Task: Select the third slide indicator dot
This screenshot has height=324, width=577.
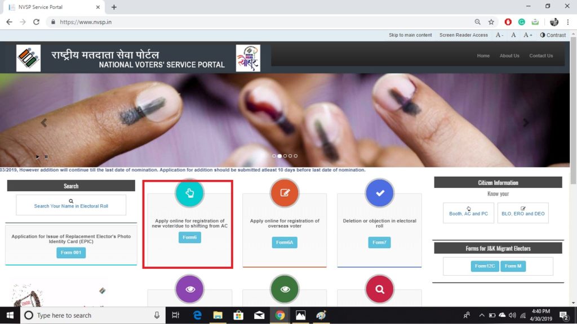Action: click(285, 156)
